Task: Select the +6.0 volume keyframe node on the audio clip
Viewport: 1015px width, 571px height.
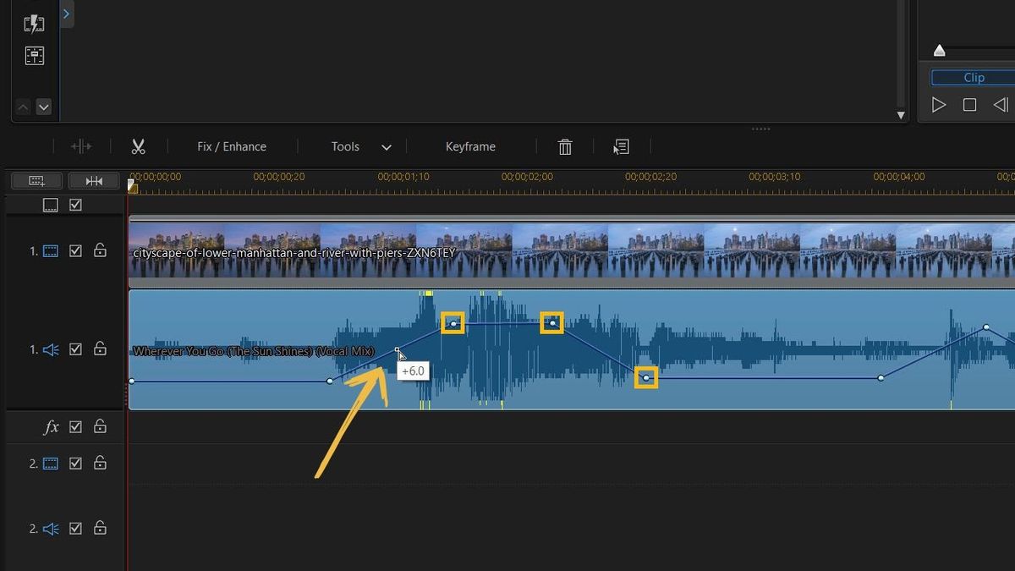Action: (x=398, y=349)
